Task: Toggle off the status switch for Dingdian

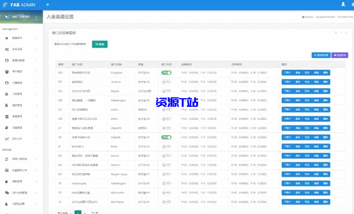Action: (166, 73)
